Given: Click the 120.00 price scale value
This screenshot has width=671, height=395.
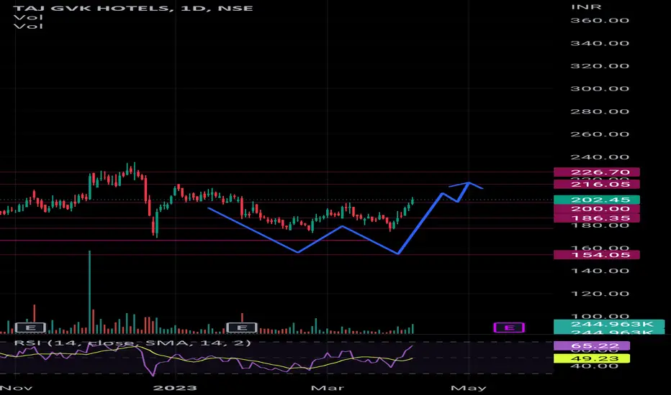Looking at the screenshot, I should pos(600,294).
